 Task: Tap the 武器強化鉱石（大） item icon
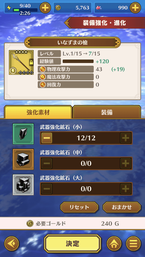[x=23, y=185]
